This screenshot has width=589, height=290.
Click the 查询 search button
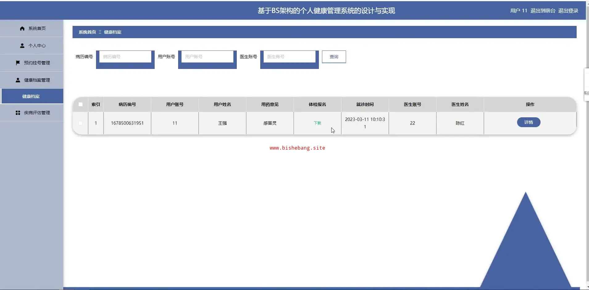click(x=334, y=57)
